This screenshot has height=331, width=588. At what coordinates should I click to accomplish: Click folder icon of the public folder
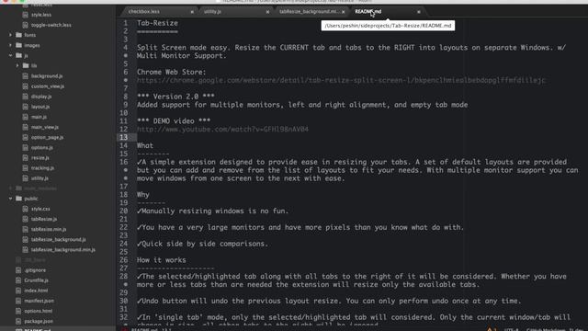[x=18, y=199]
